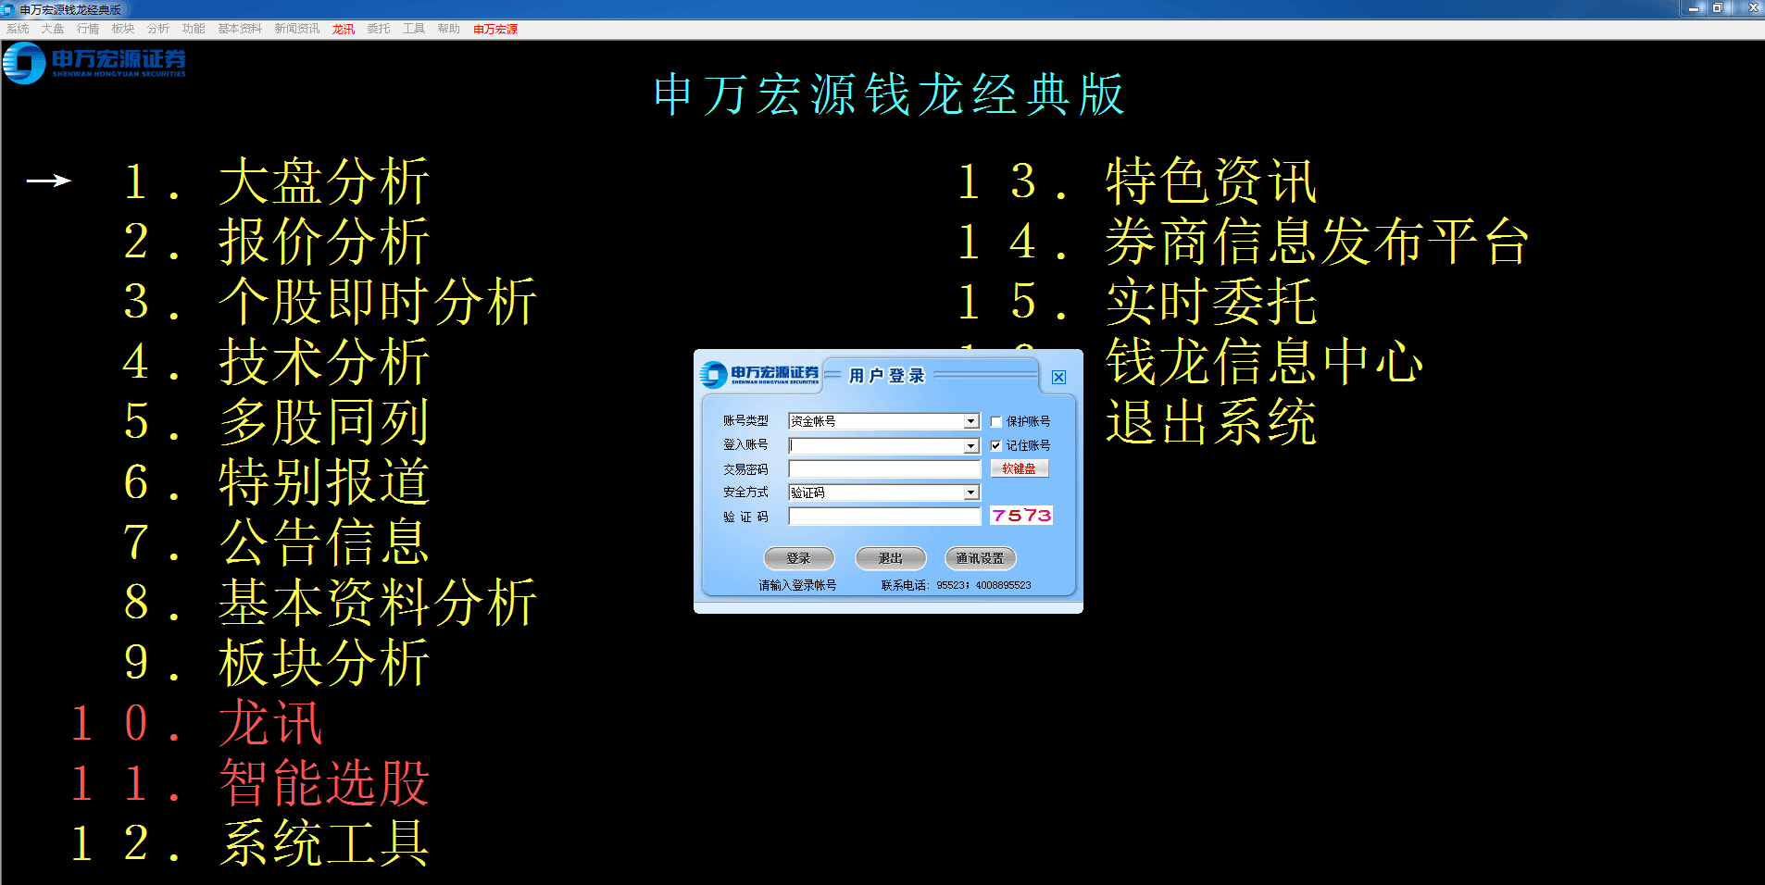The height and width of the screenshot is (885, 1765).
Task: Open the 新闻资讯 menu
Action: click(x=296, y=29)
